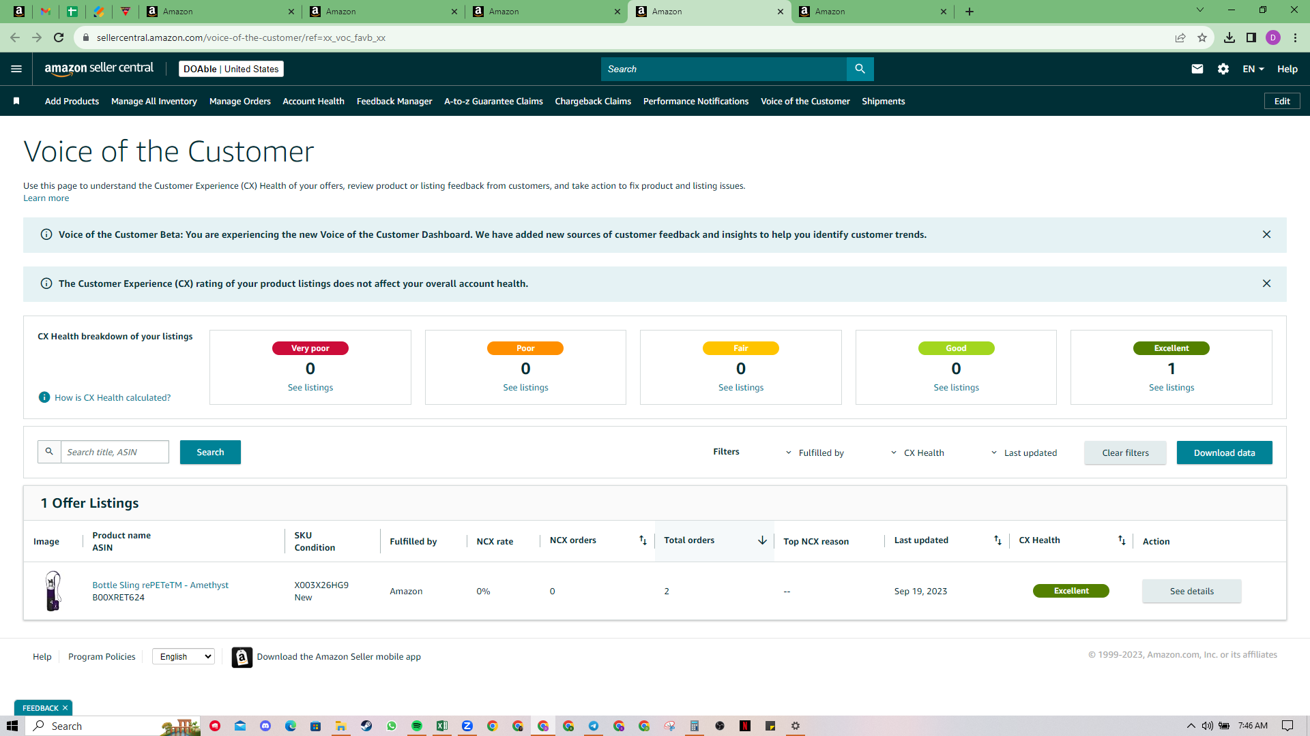This screenshot has width=1310, height=736.
Task: Click the magnifier search button in header
Action: coord(860,69)
